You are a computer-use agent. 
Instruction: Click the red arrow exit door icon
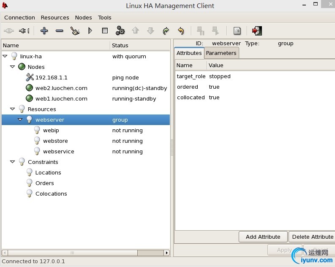pyautogui.click(x=257, y=31)
